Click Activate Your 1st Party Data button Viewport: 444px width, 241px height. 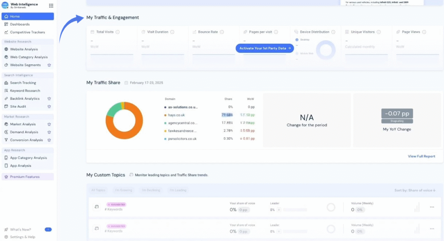tap(264, 48)
